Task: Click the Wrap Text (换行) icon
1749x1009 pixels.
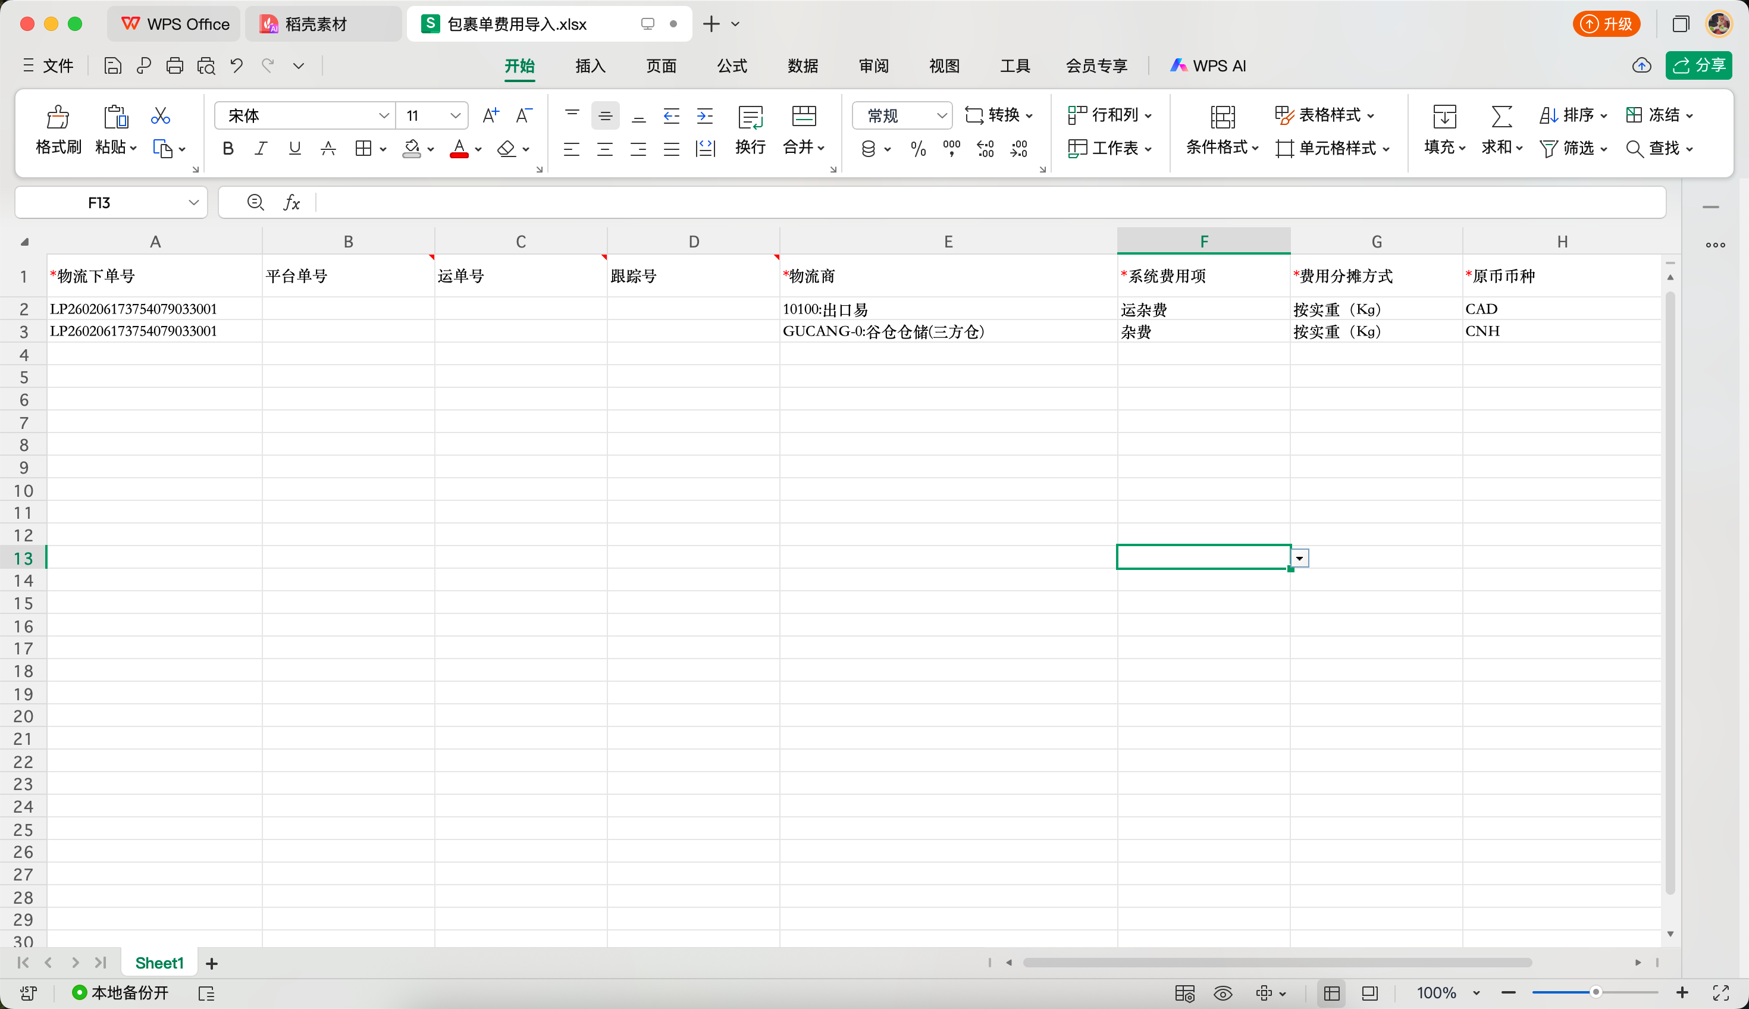Action: (750, 117)
